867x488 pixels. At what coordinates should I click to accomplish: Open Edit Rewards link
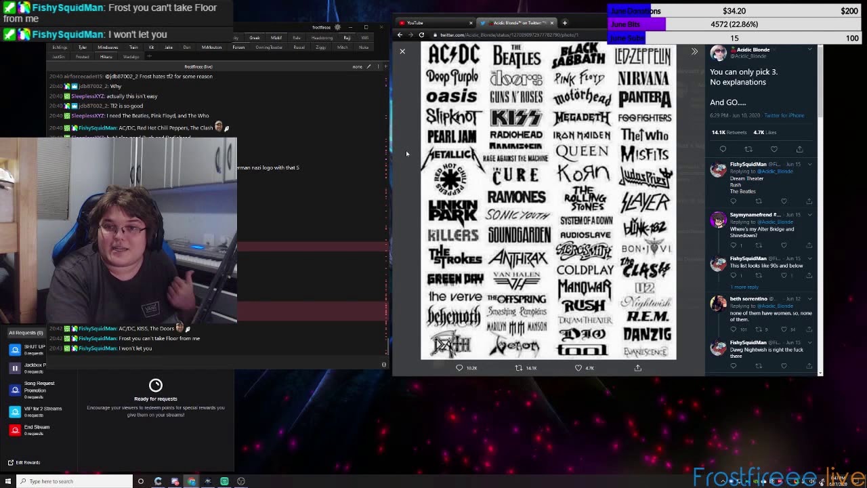(24, 462)
